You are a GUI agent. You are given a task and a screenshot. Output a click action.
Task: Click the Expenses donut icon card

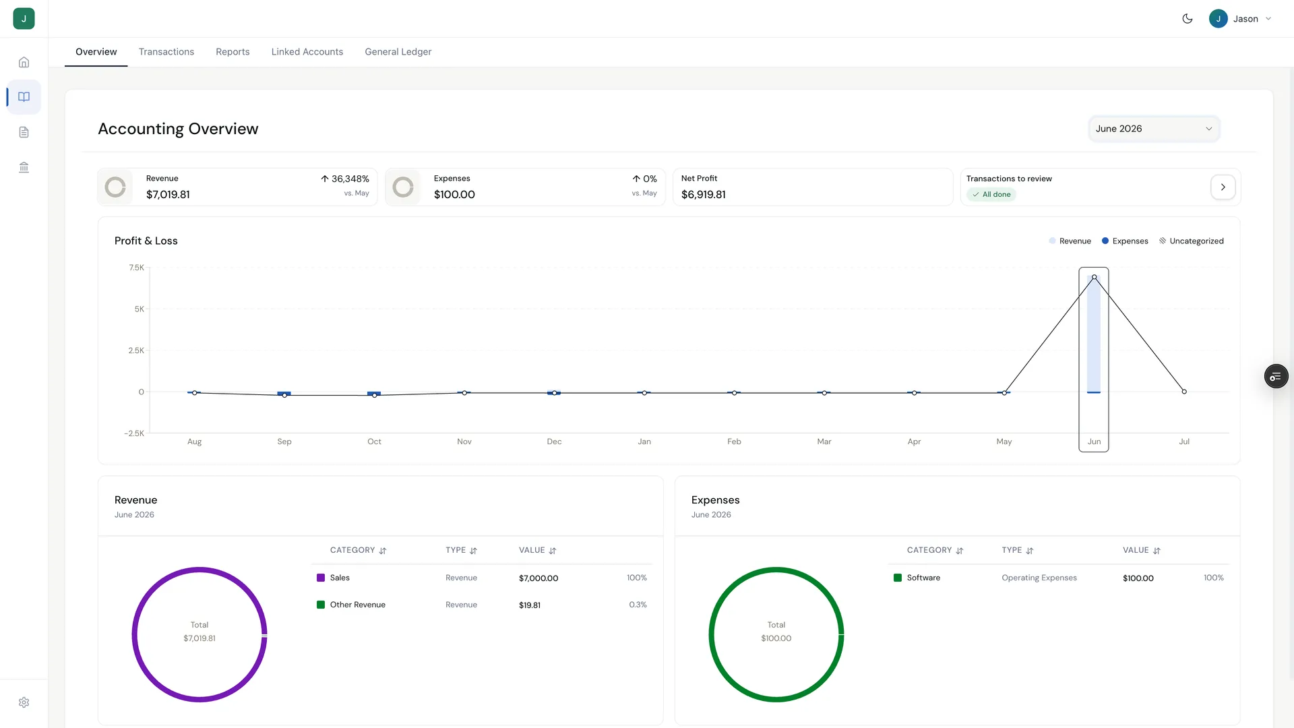(403, 187)
